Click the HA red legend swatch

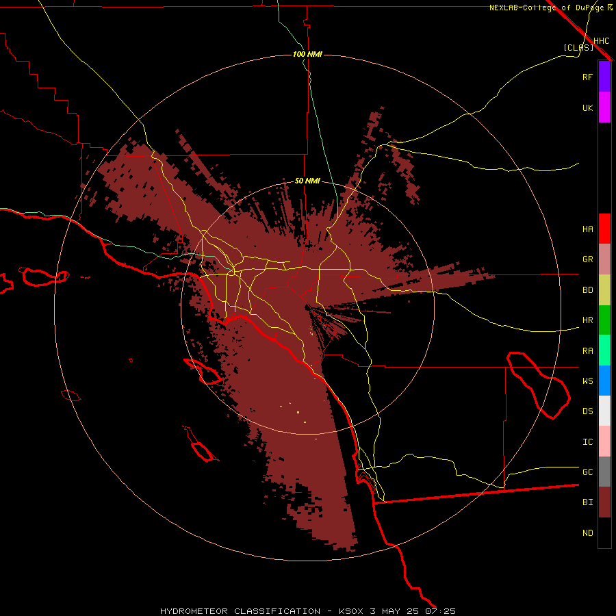pyautogui.click(x=604, y=229)
